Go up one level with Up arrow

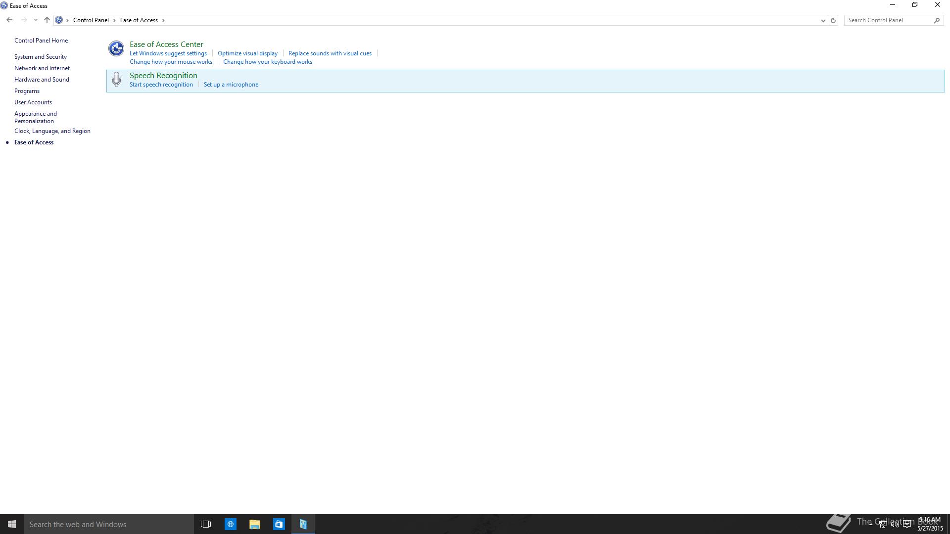47,20
